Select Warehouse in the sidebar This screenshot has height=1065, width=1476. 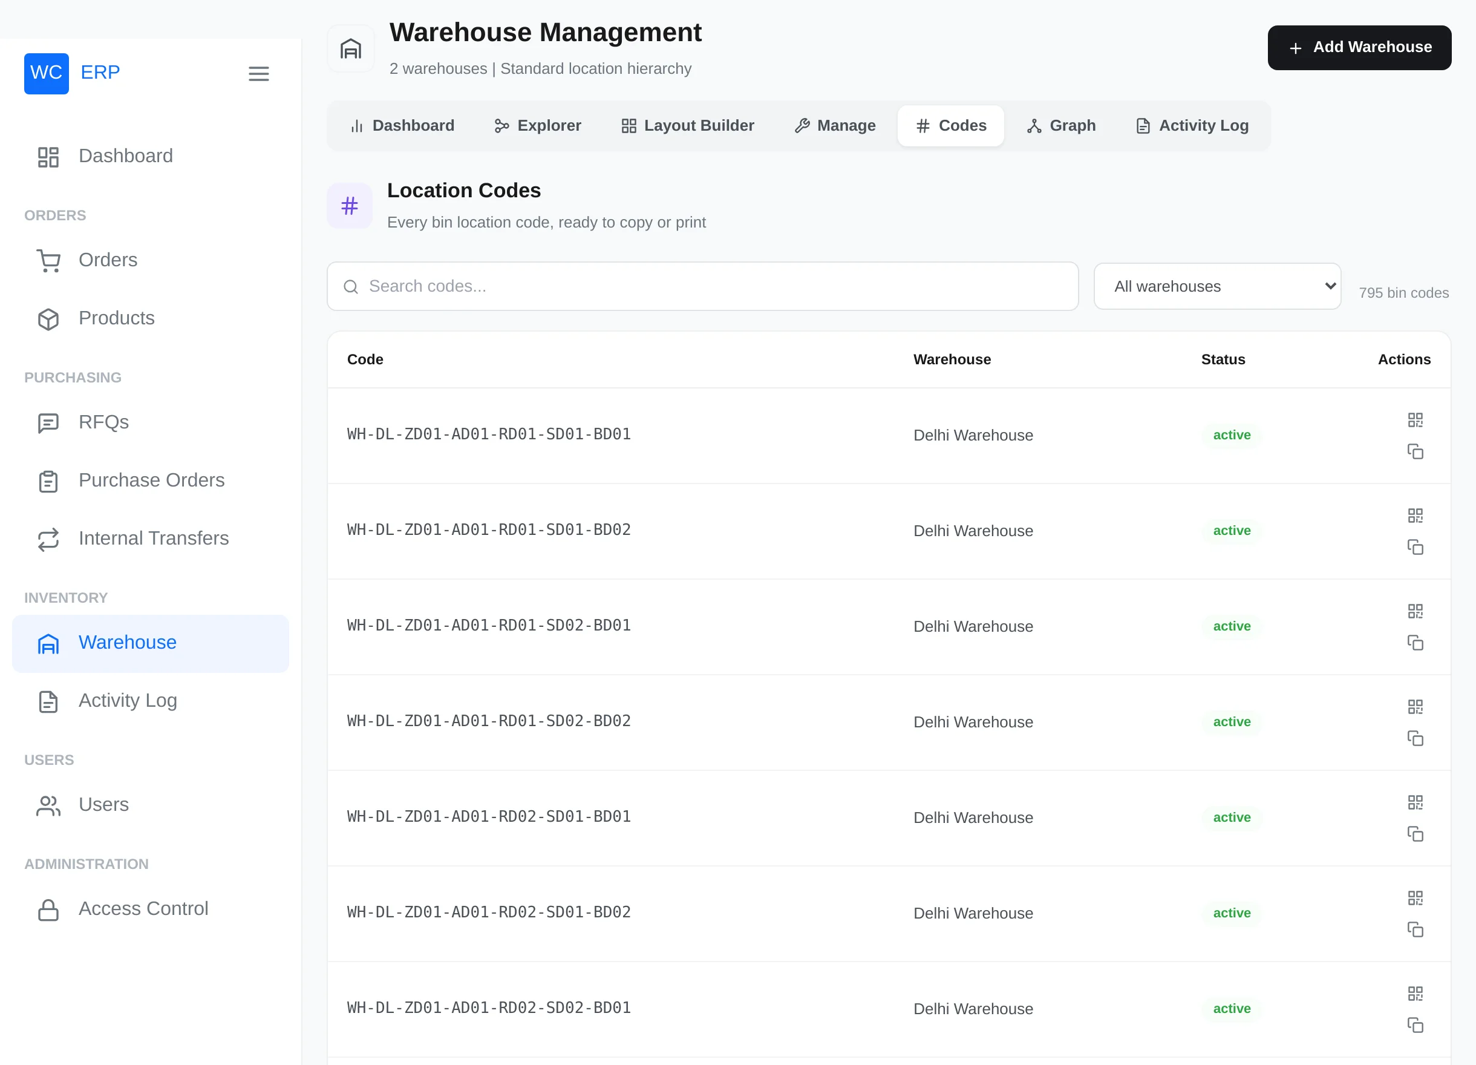(151, 643)
